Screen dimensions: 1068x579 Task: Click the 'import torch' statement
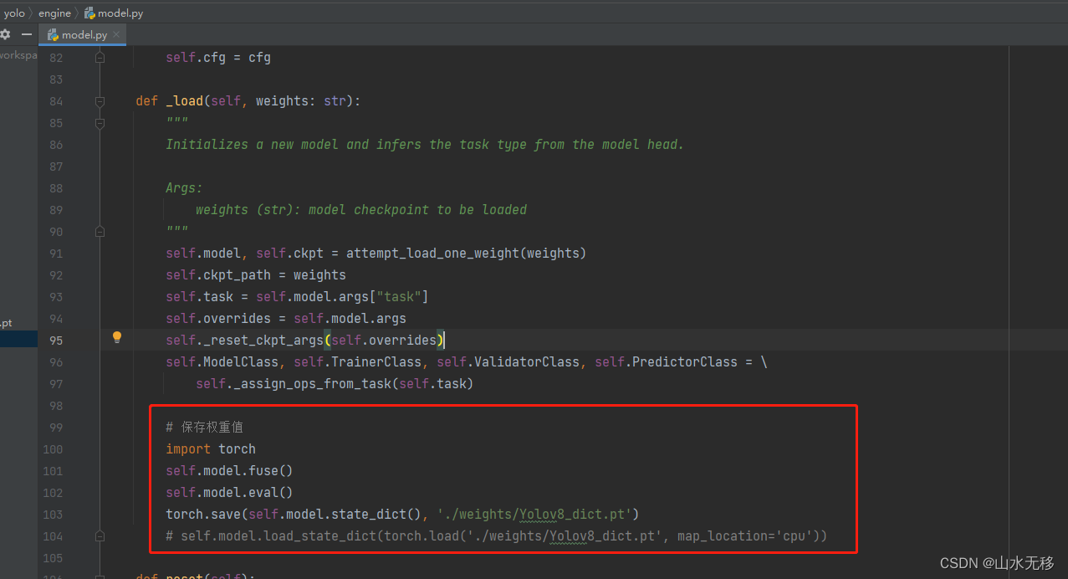click(210, 449)
